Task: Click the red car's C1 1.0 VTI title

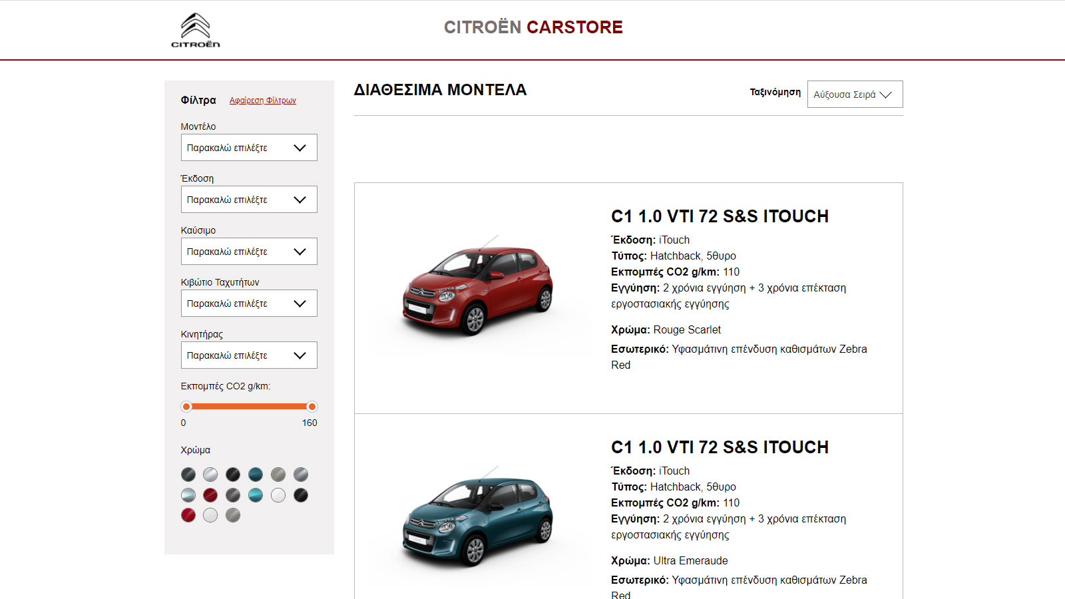Action: click(x=720, y=216)
